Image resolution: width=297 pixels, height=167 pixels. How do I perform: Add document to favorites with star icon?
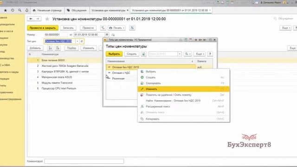click(x=47, y=19)
